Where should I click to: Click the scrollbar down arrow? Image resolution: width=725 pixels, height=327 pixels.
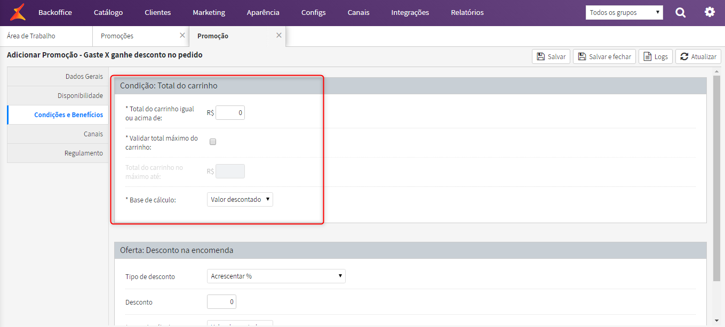[716, 321]
